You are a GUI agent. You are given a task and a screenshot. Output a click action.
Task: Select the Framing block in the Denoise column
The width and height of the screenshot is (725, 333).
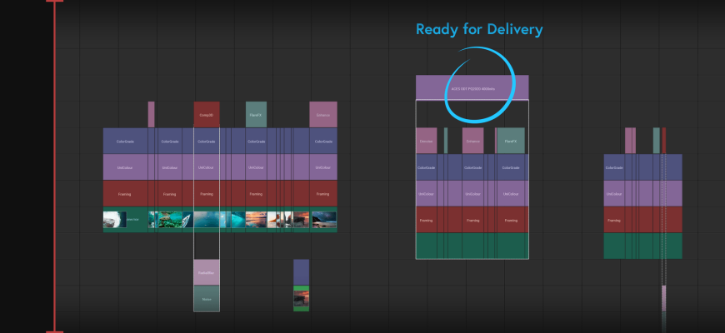[427, 220]
